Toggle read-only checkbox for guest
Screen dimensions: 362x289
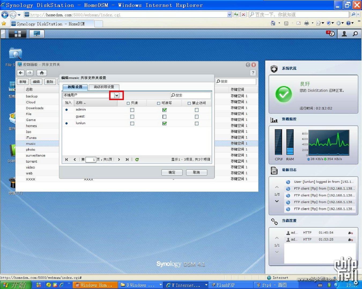coord(132,117)
